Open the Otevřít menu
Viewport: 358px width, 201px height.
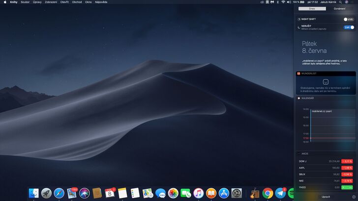(64, 2)
